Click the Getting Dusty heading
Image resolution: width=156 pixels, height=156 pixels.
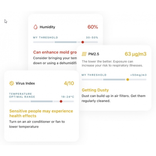point(95,90)
